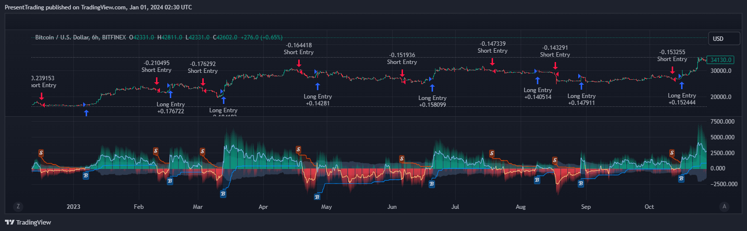Click the B buy marker in late June

coord(432,184)
